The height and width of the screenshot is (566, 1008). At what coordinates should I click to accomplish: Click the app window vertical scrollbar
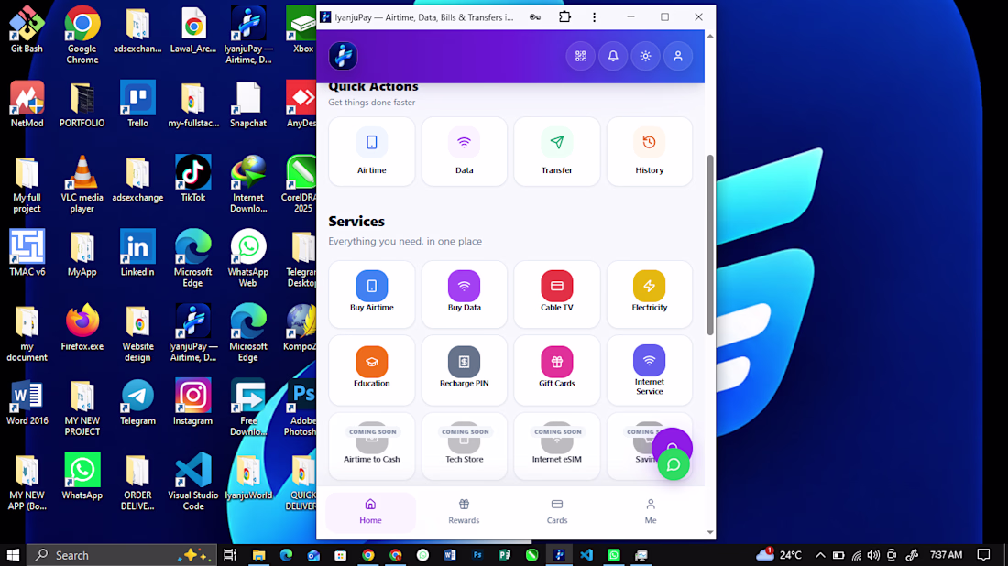(709, 245)
